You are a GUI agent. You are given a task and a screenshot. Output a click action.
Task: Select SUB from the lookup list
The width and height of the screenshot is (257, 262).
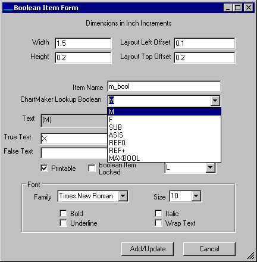[164, 127]
